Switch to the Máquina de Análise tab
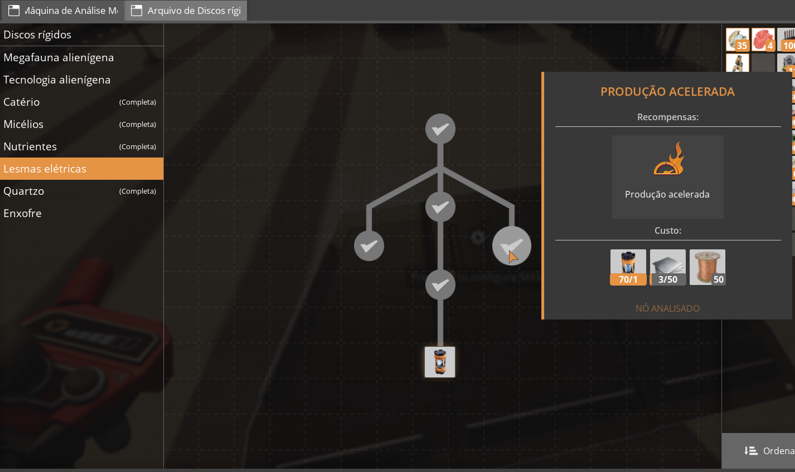 pyautogui.click(x=62, y=11)
